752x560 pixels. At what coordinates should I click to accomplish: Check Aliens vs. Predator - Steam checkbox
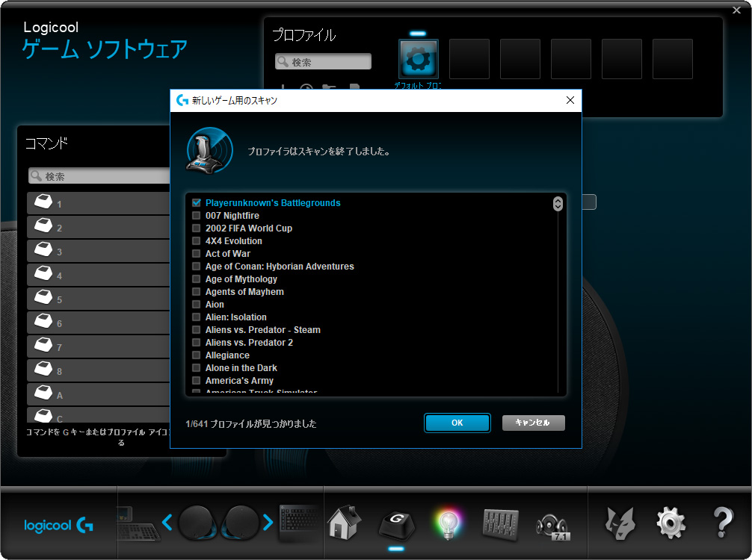pos(196,329)
